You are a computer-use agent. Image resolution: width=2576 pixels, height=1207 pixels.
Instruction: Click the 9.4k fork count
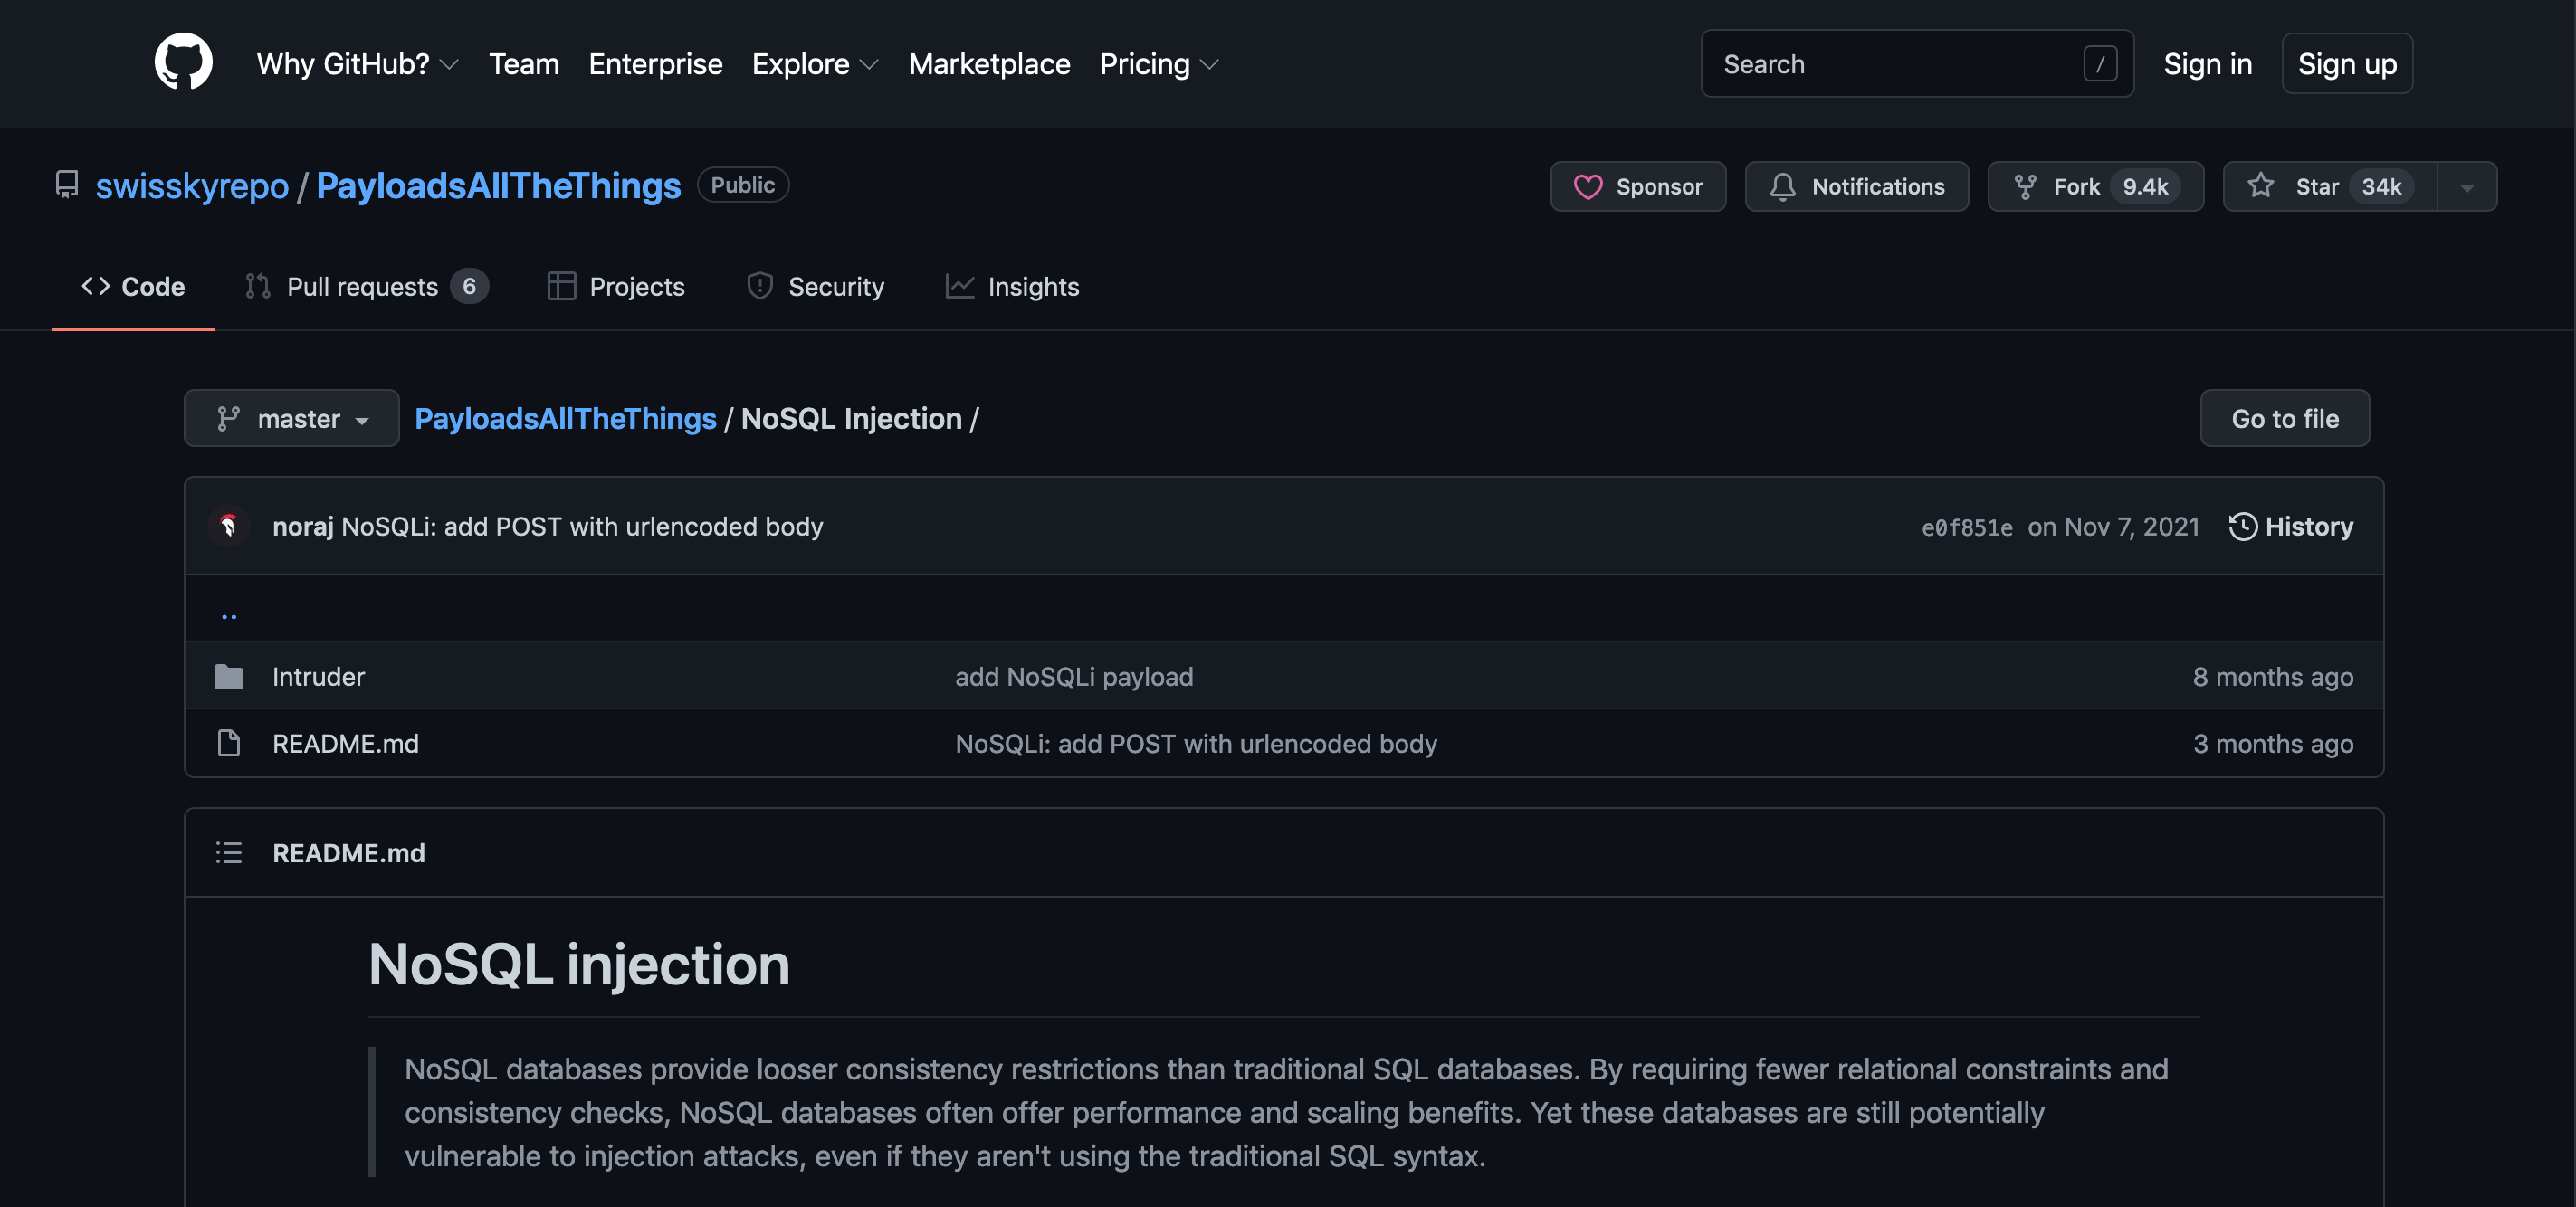(2145, 187)
